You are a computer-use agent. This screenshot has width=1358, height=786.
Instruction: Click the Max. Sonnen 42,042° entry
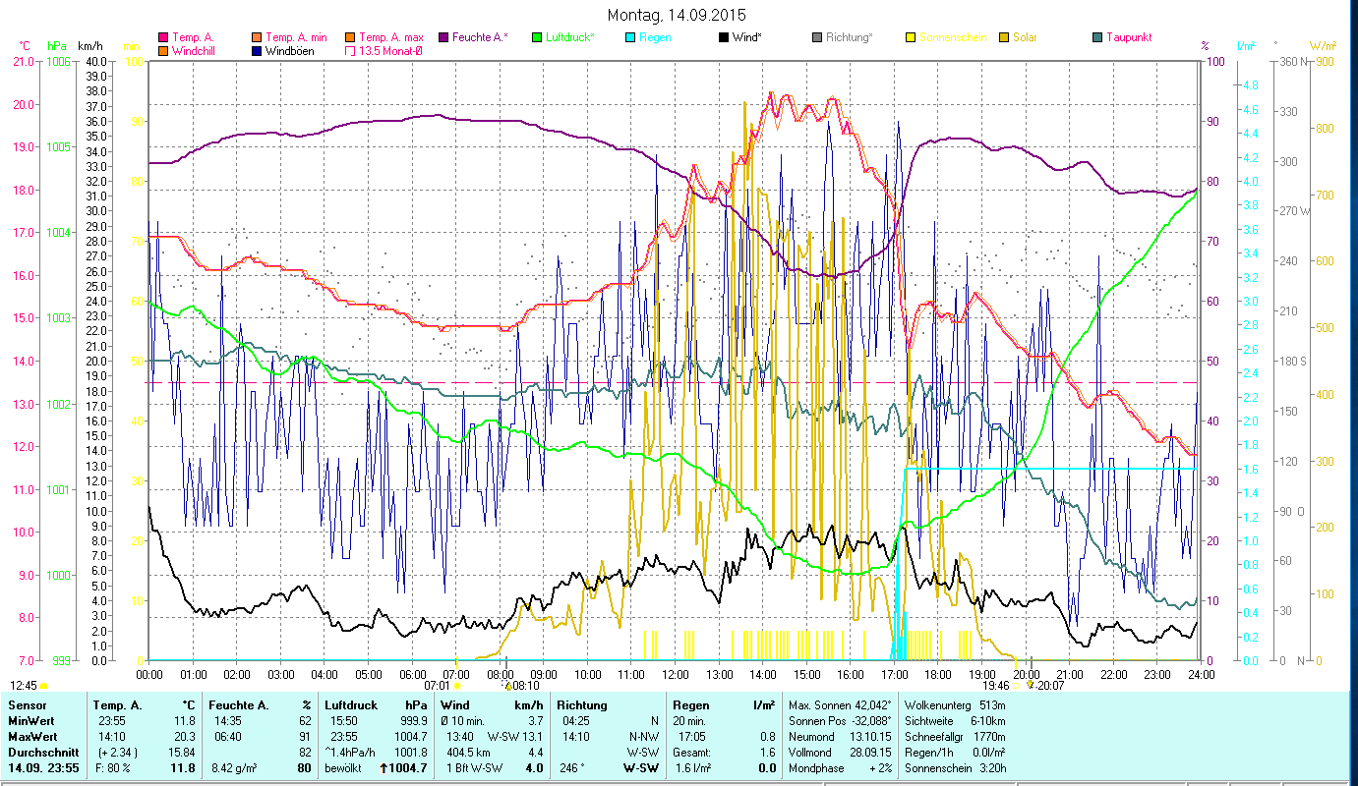pos(841,705)
